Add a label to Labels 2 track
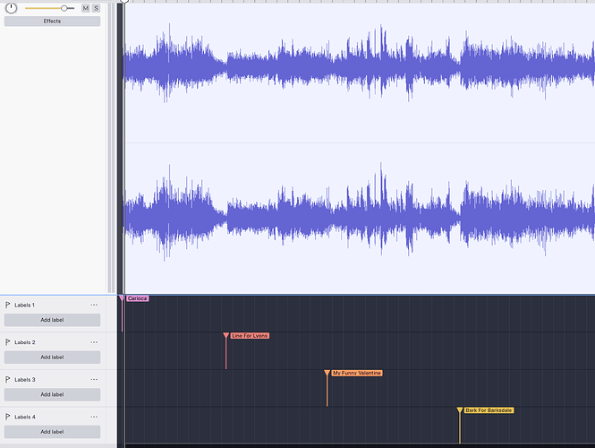Image resolution: width=595 pixels, height=448 pixels. point(53,358)
